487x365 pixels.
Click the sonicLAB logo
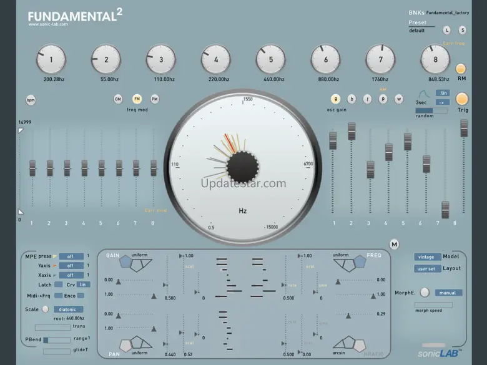(x=440, y=353)
